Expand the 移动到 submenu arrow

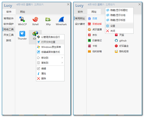coord(62,58)
